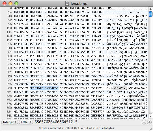
Task: Click the scroll up arrow
Action: 150,9
